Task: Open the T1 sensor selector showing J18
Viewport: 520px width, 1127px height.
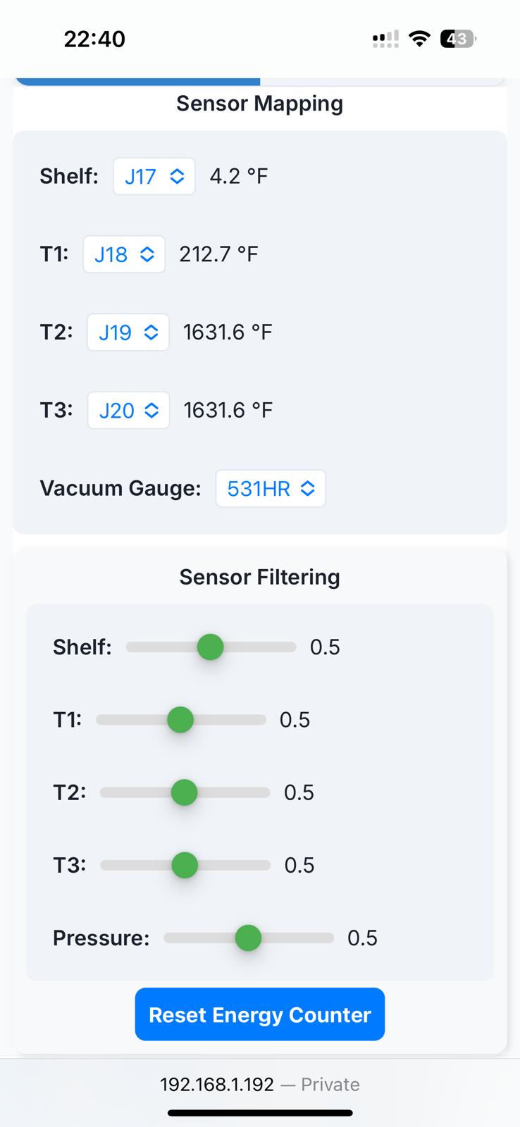Action: [x=124, y=254]
